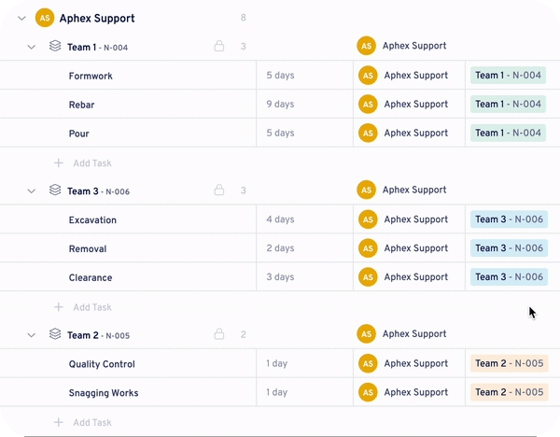Select the Formwork task row

point(91,76)
